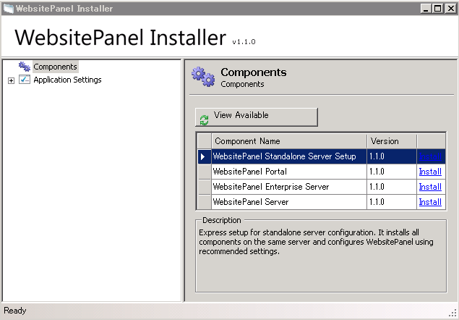Click the resize grip in status bar corner
The image size is (459, 320).
click(452, 313)
